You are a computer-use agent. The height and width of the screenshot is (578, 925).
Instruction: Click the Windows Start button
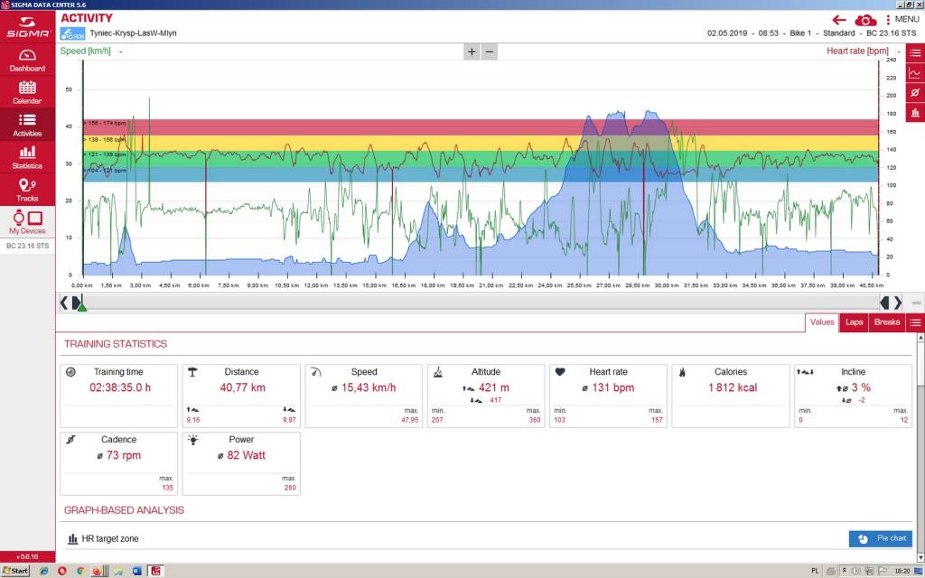coord(15,571)
